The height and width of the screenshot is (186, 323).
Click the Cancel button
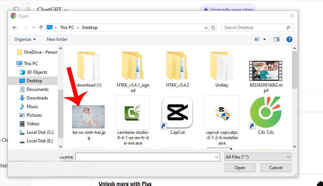[276, 168]
